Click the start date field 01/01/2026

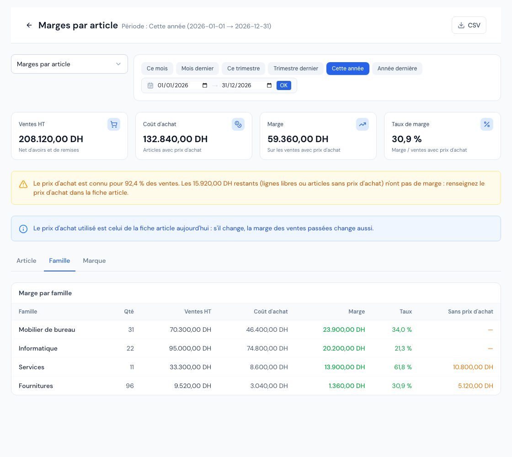tap(182, 85)
